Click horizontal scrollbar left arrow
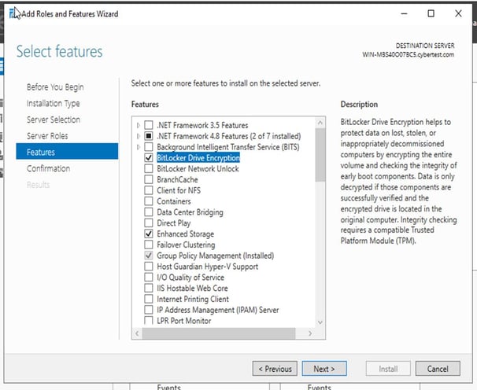Image resolution: width=477 pixels, height=390 pixels. 137,333
